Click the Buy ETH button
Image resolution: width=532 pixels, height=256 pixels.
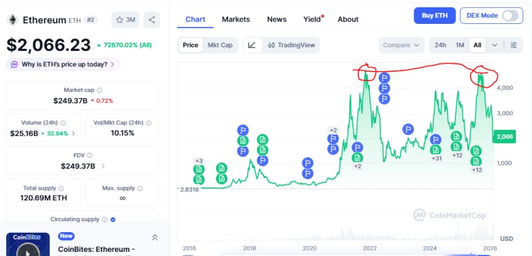pos(434,15)
